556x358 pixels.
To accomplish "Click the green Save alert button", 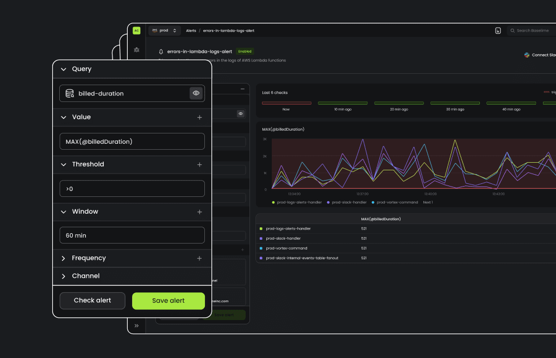I will [x=168, y=301].
